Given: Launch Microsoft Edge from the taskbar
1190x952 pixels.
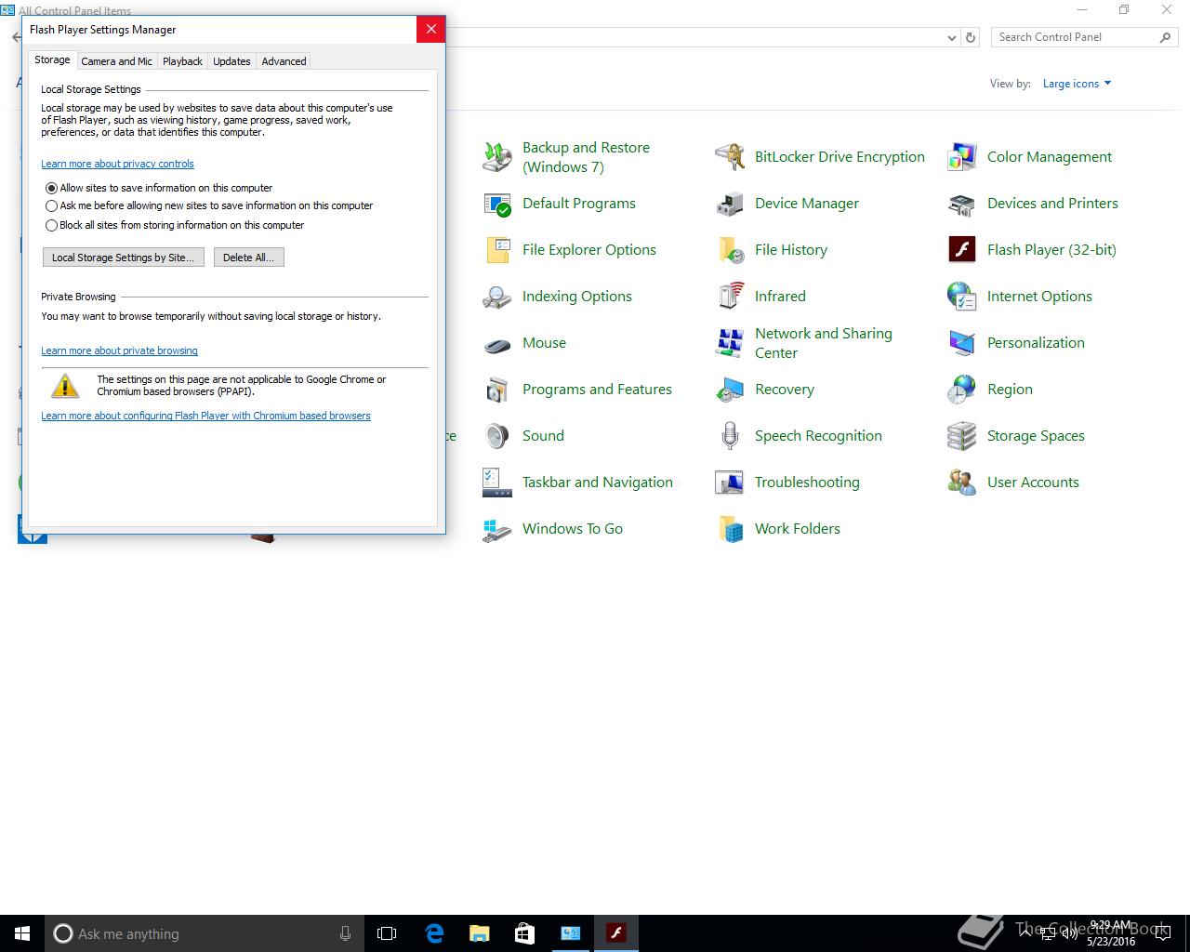Looking at the screenshot, I should point(433,933).
